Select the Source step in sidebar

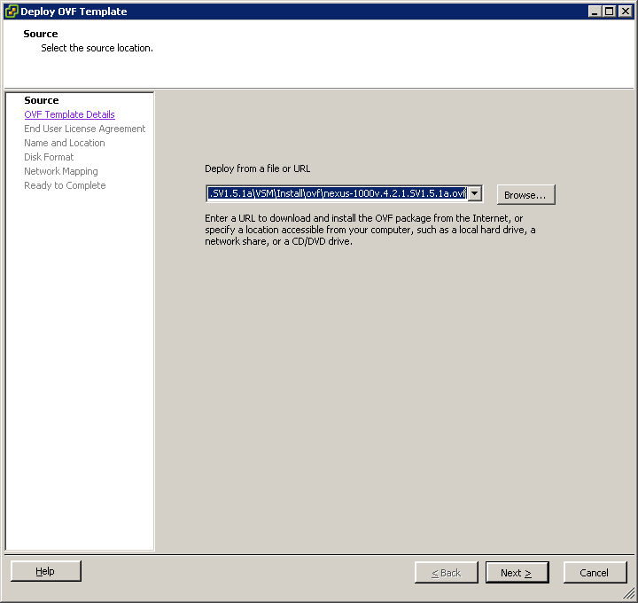click(x=42, y=100)
